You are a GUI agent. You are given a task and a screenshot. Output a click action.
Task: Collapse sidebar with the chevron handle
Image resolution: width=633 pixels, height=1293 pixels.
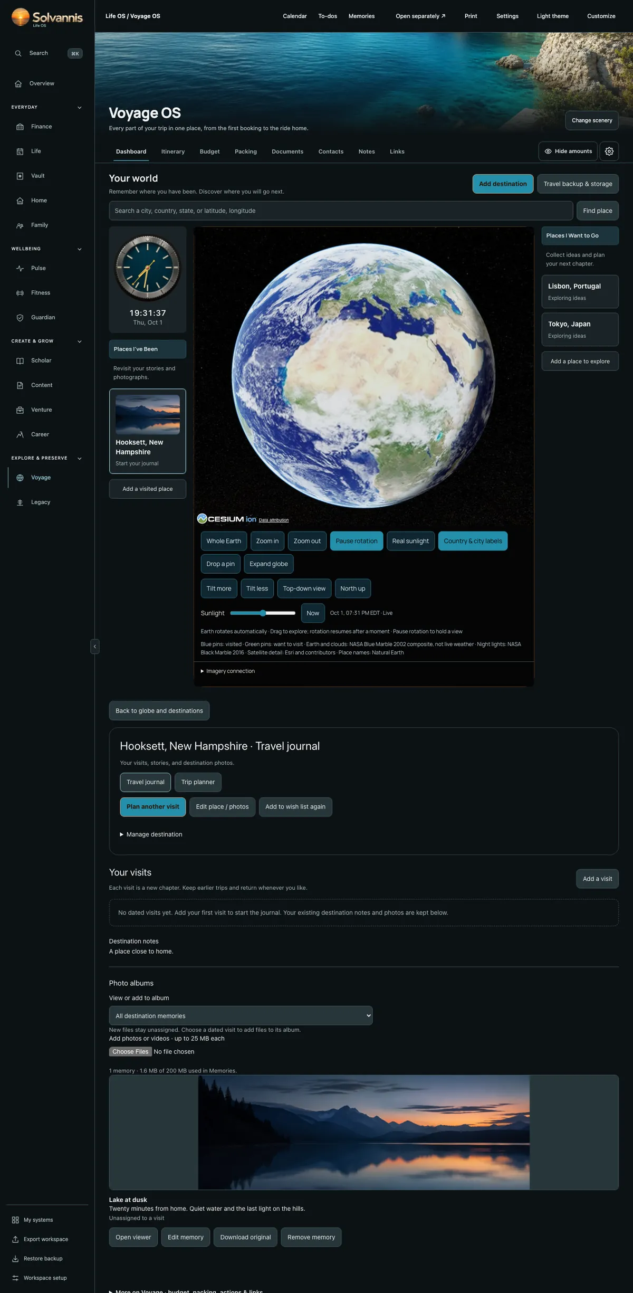95,646
